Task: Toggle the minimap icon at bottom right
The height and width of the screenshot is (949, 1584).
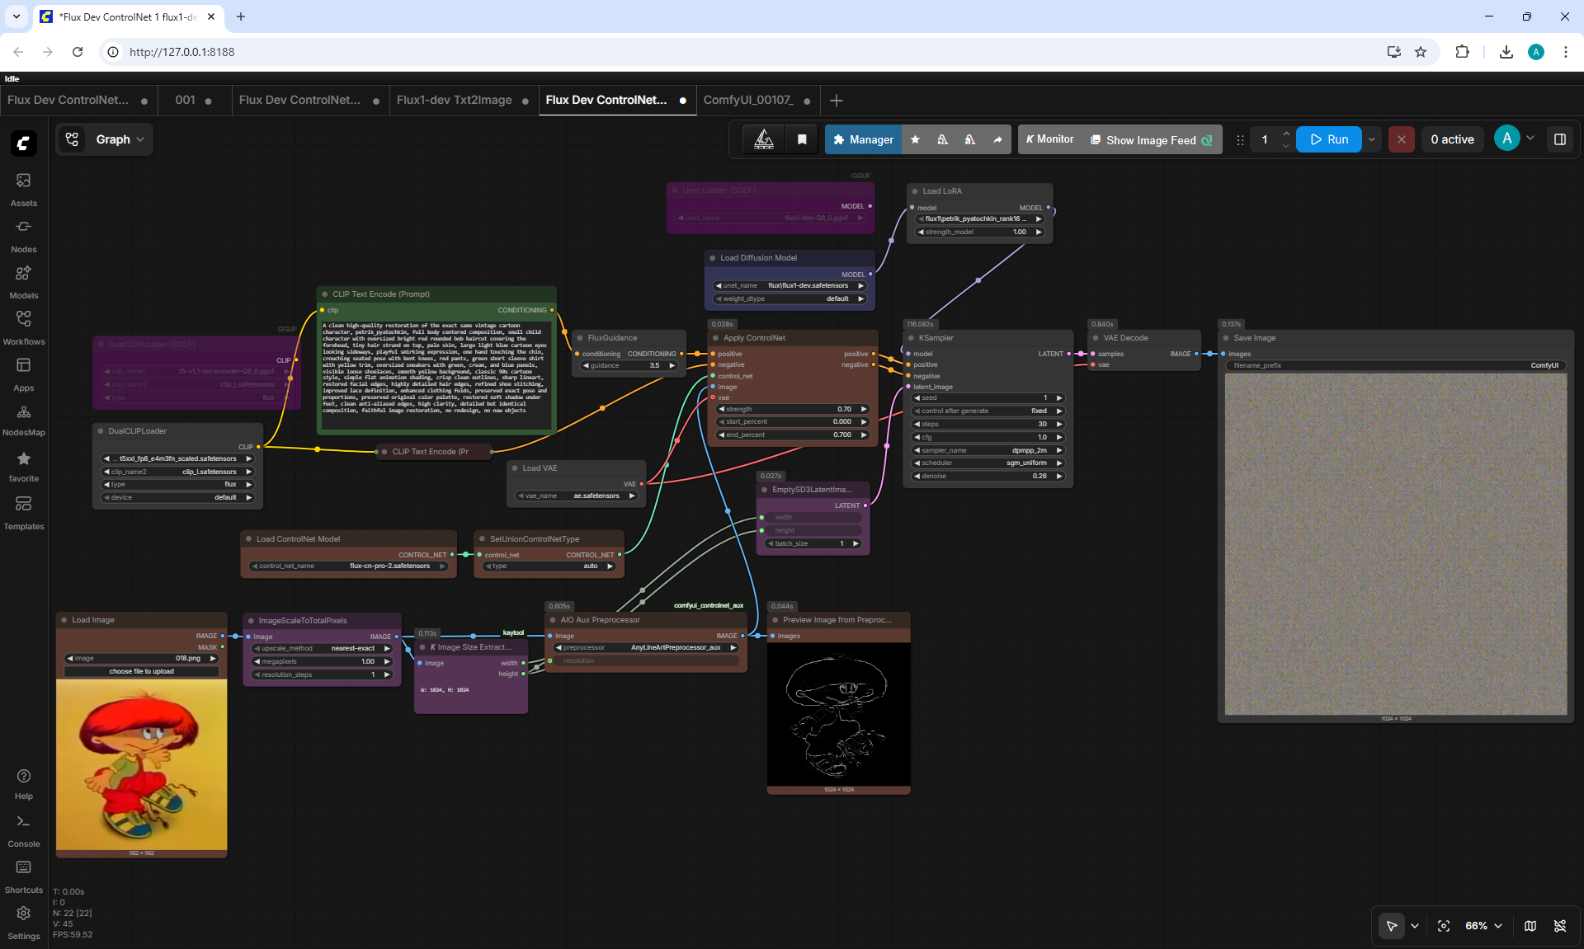Action: click(1530, 926)
